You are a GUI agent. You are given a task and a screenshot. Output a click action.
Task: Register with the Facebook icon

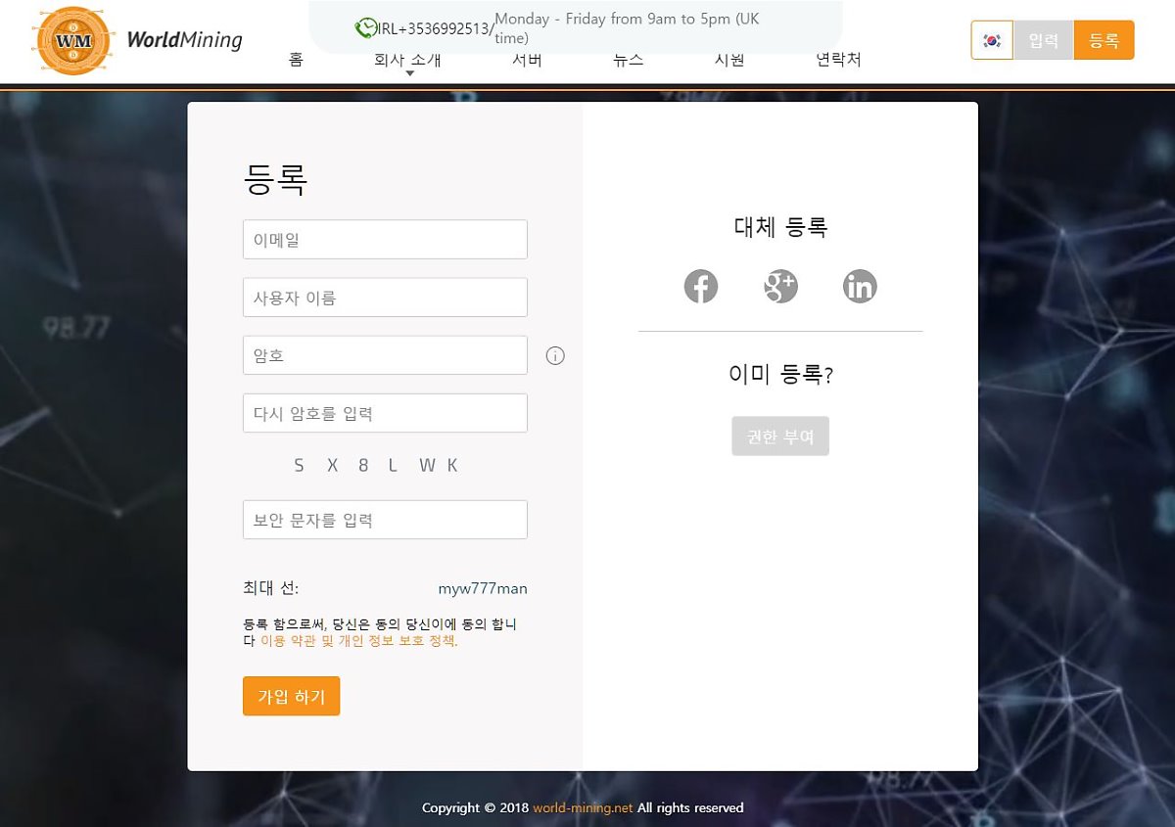[x=701, y=287]
